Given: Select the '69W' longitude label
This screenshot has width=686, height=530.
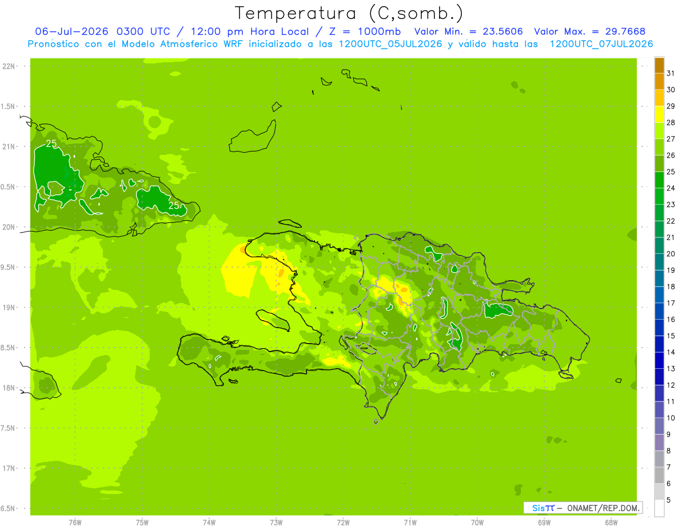Looking at the screenshot, I should coord(544,523).
